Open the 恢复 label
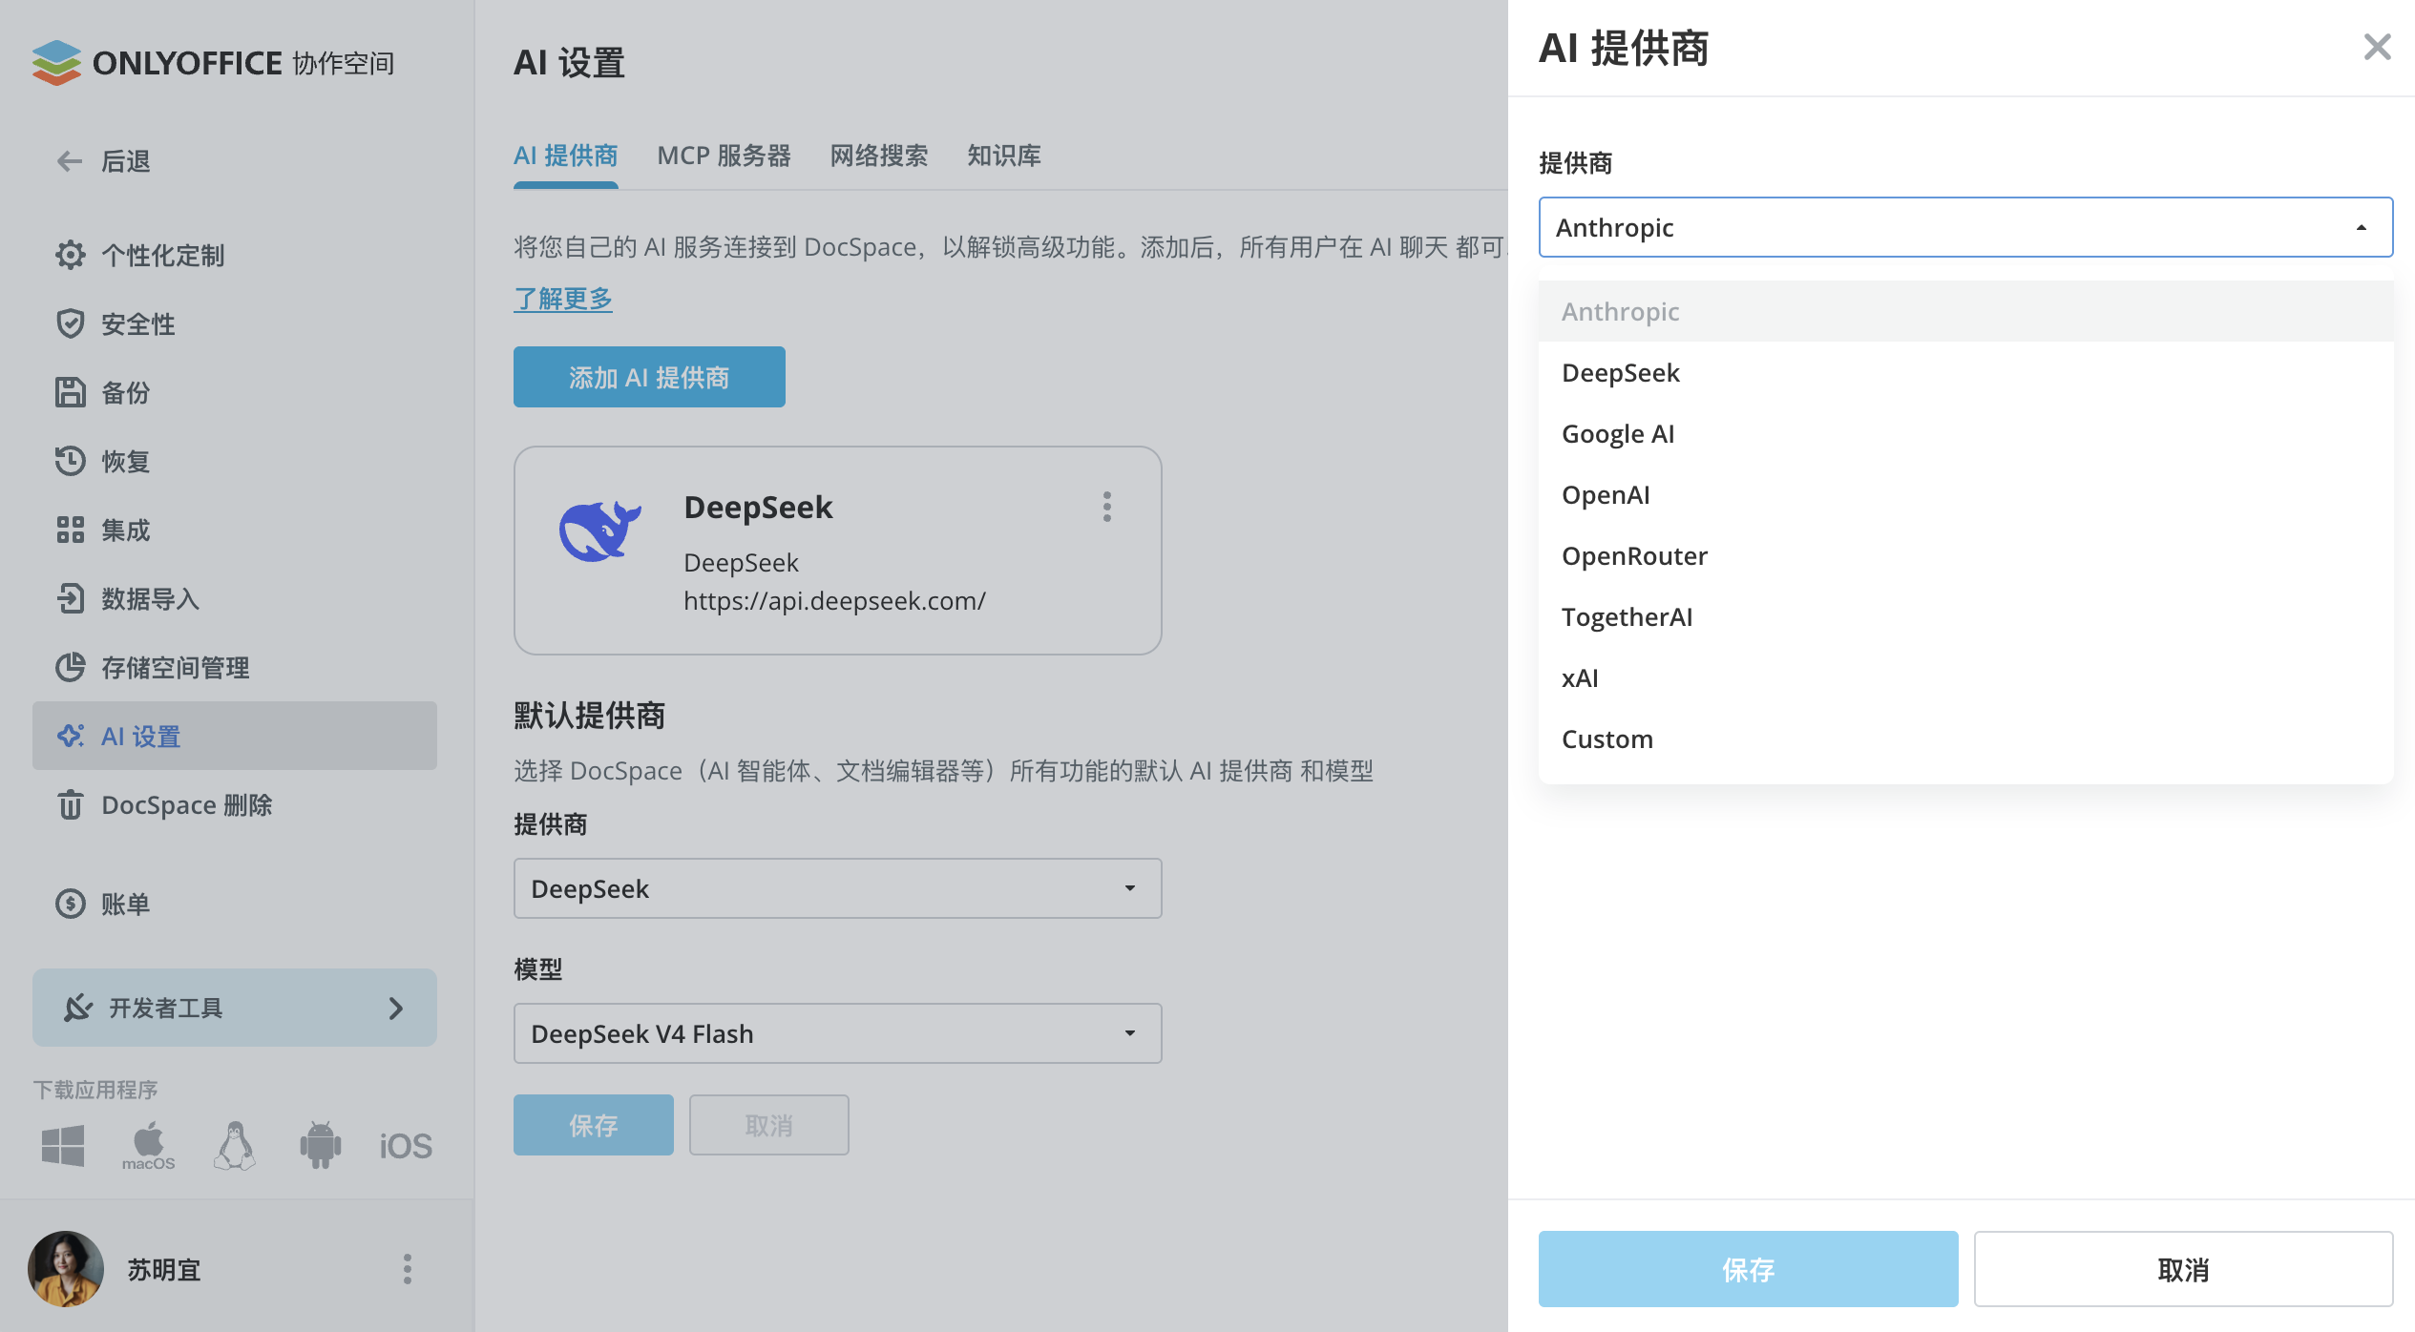 (126, 461)
